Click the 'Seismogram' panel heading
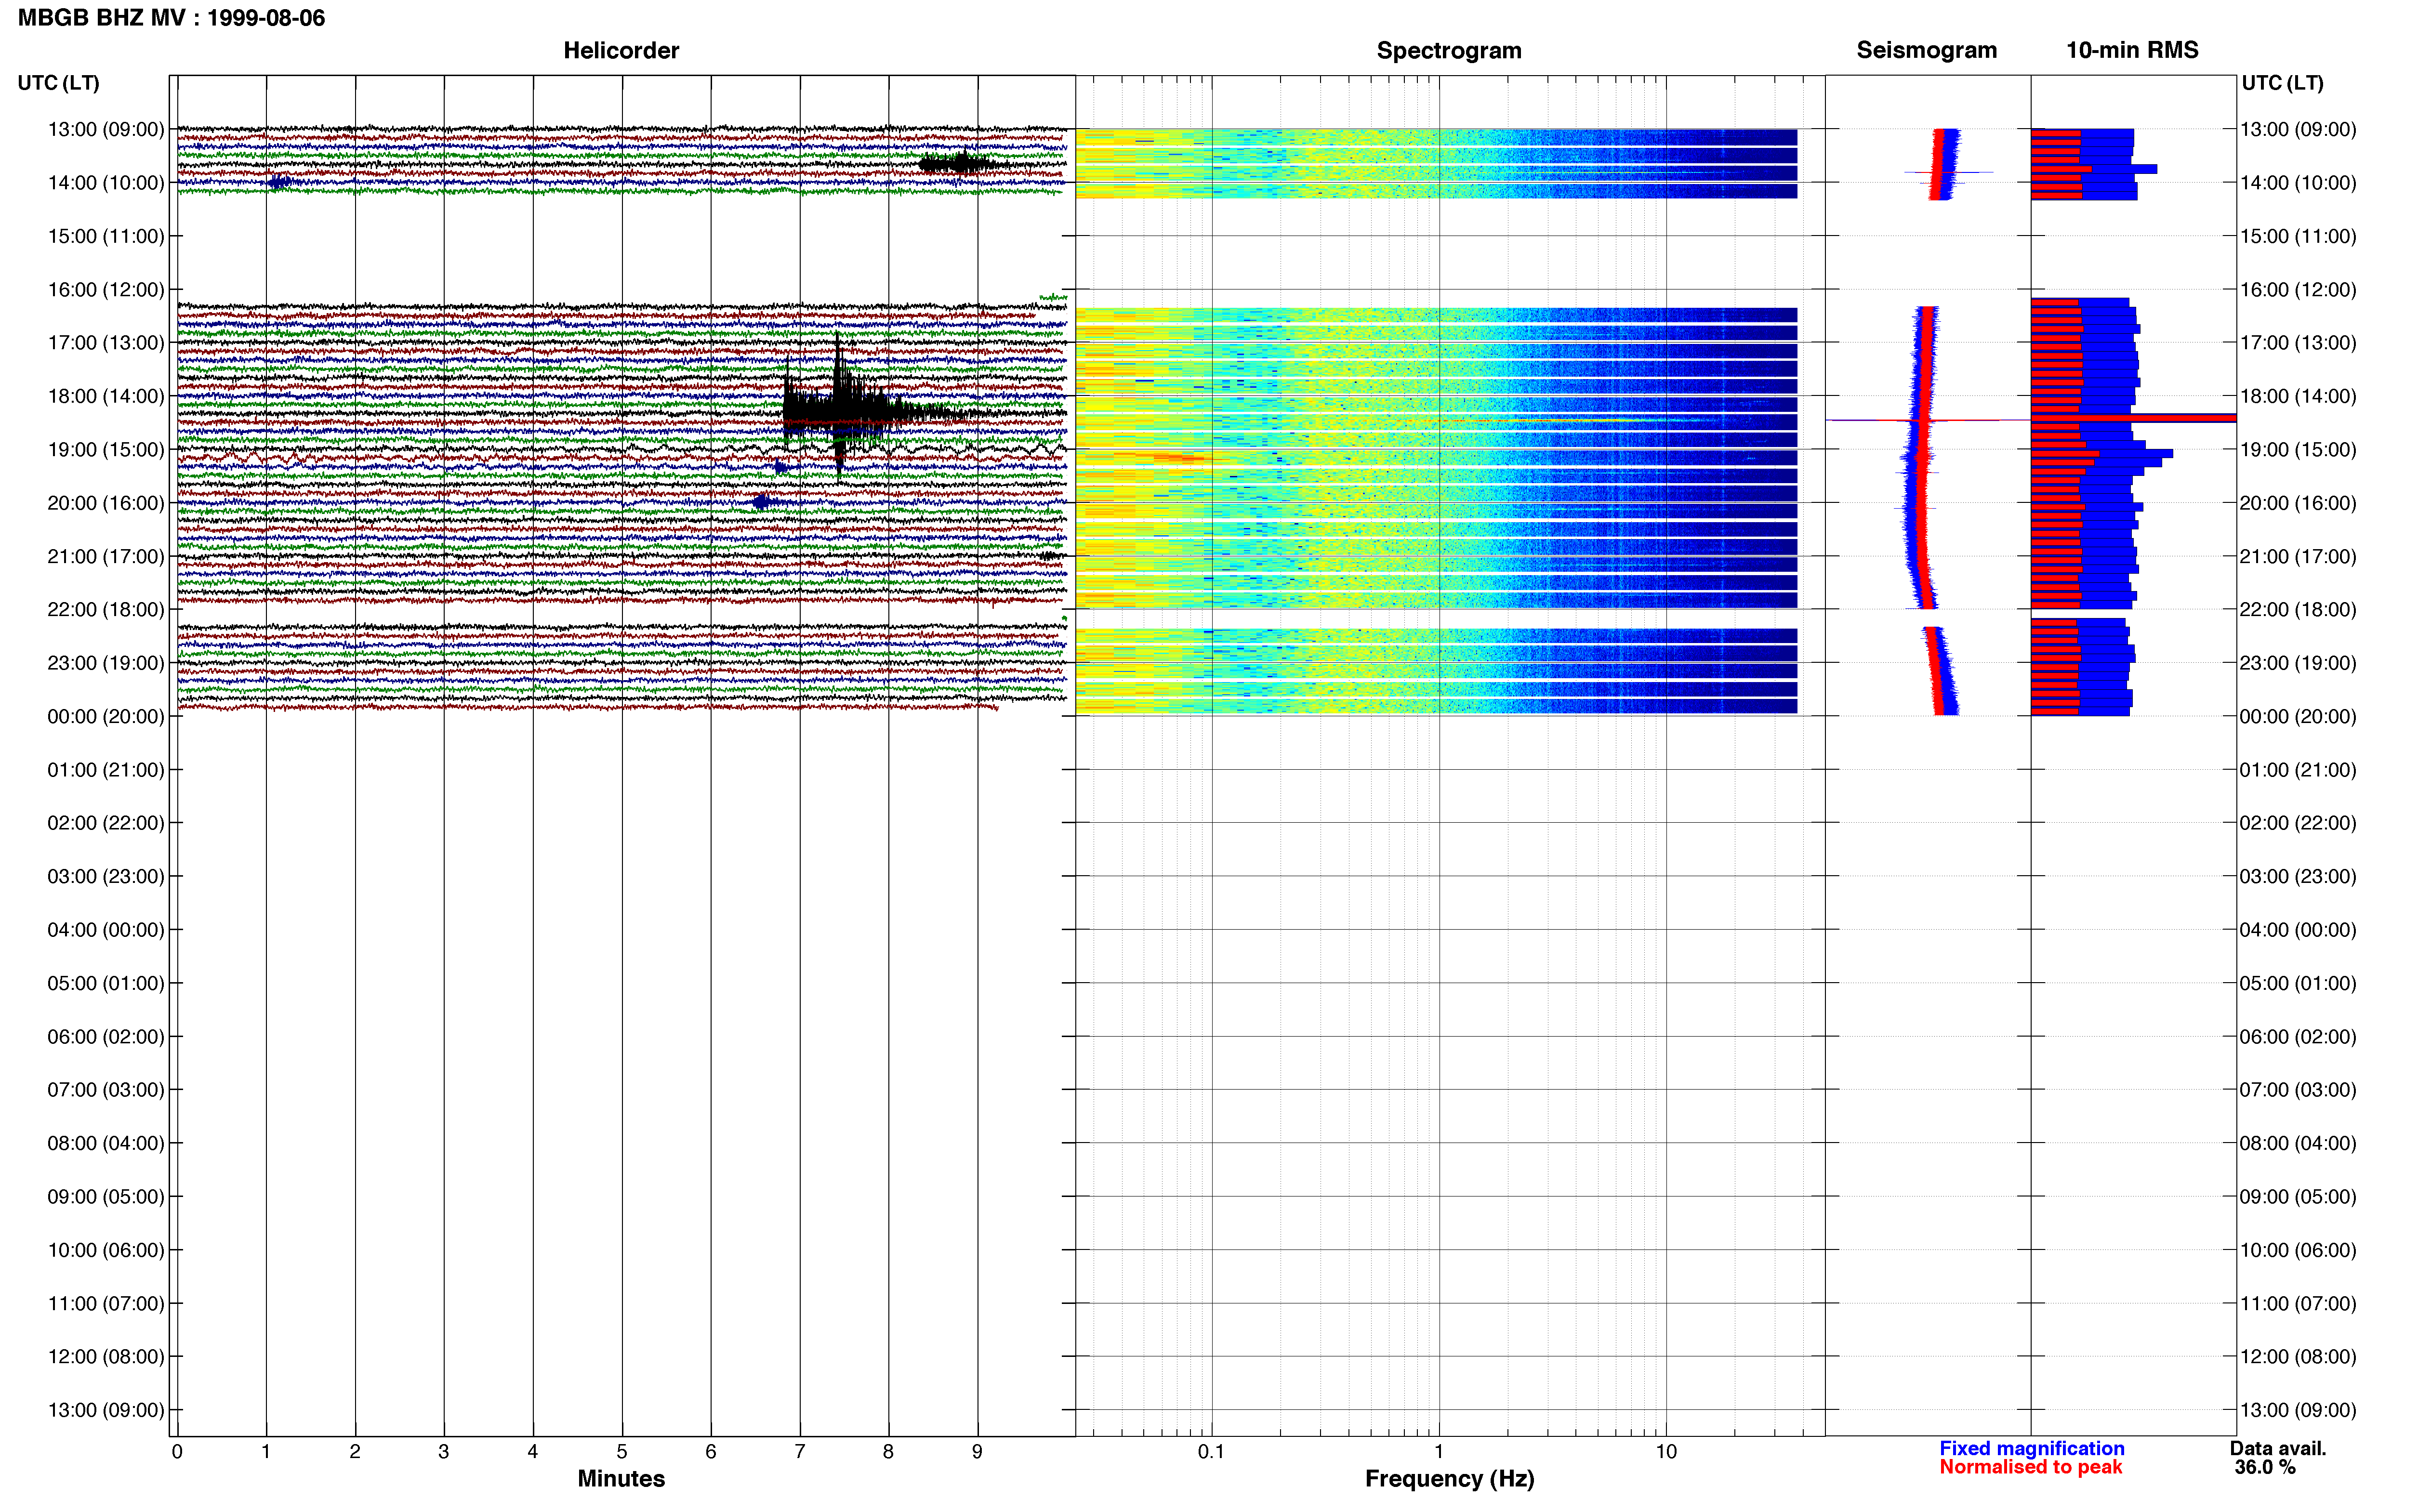The width and height of the screenshot is (2418, 1512). pyautogui.click(x=1926, y=50)
